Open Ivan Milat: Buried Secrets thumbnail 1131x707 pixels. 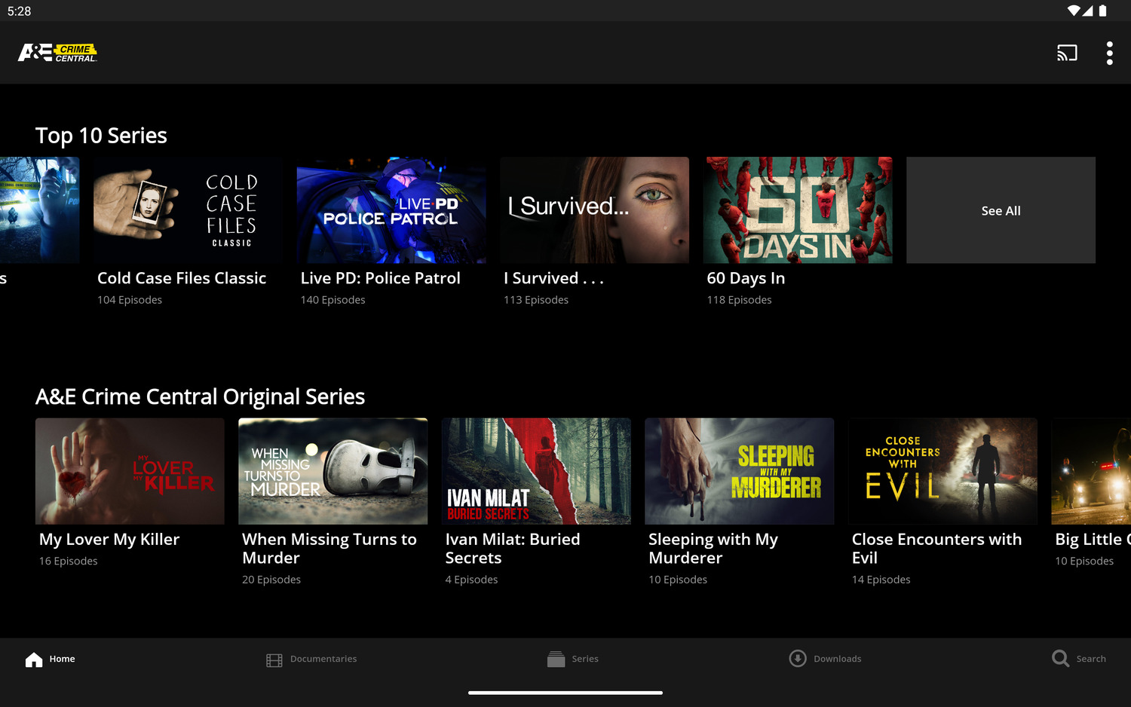pos(536,471)
